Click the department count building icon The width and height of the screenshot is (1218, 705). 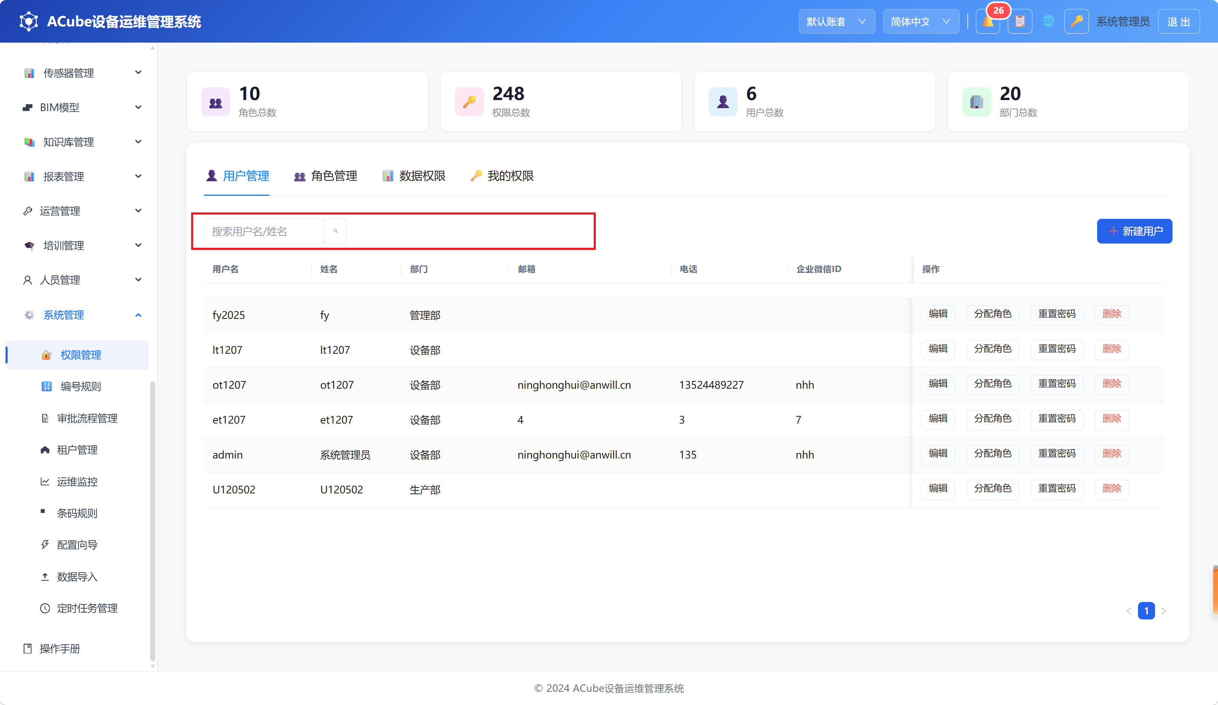977,102
